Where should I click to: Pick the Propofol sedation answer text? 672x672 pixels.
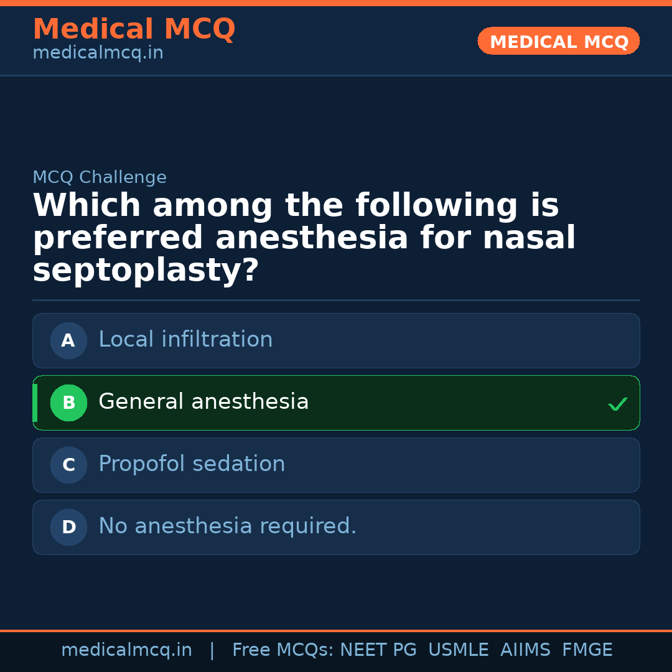click(x=192, y=464)
